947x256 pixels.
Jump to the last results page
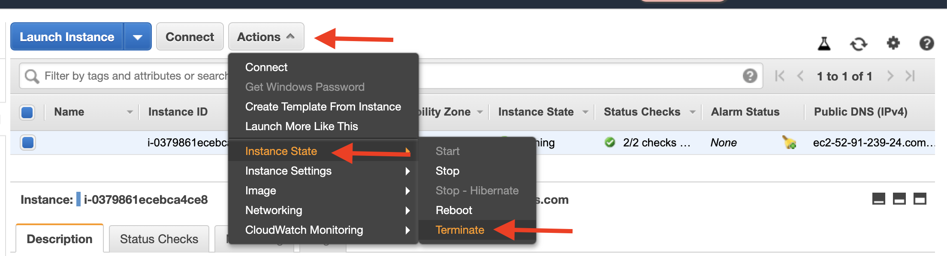point(910,76)
